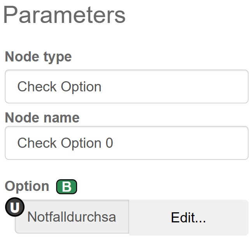Click the Parameters panel heading

pyautogui.click(x=65, y=15)
